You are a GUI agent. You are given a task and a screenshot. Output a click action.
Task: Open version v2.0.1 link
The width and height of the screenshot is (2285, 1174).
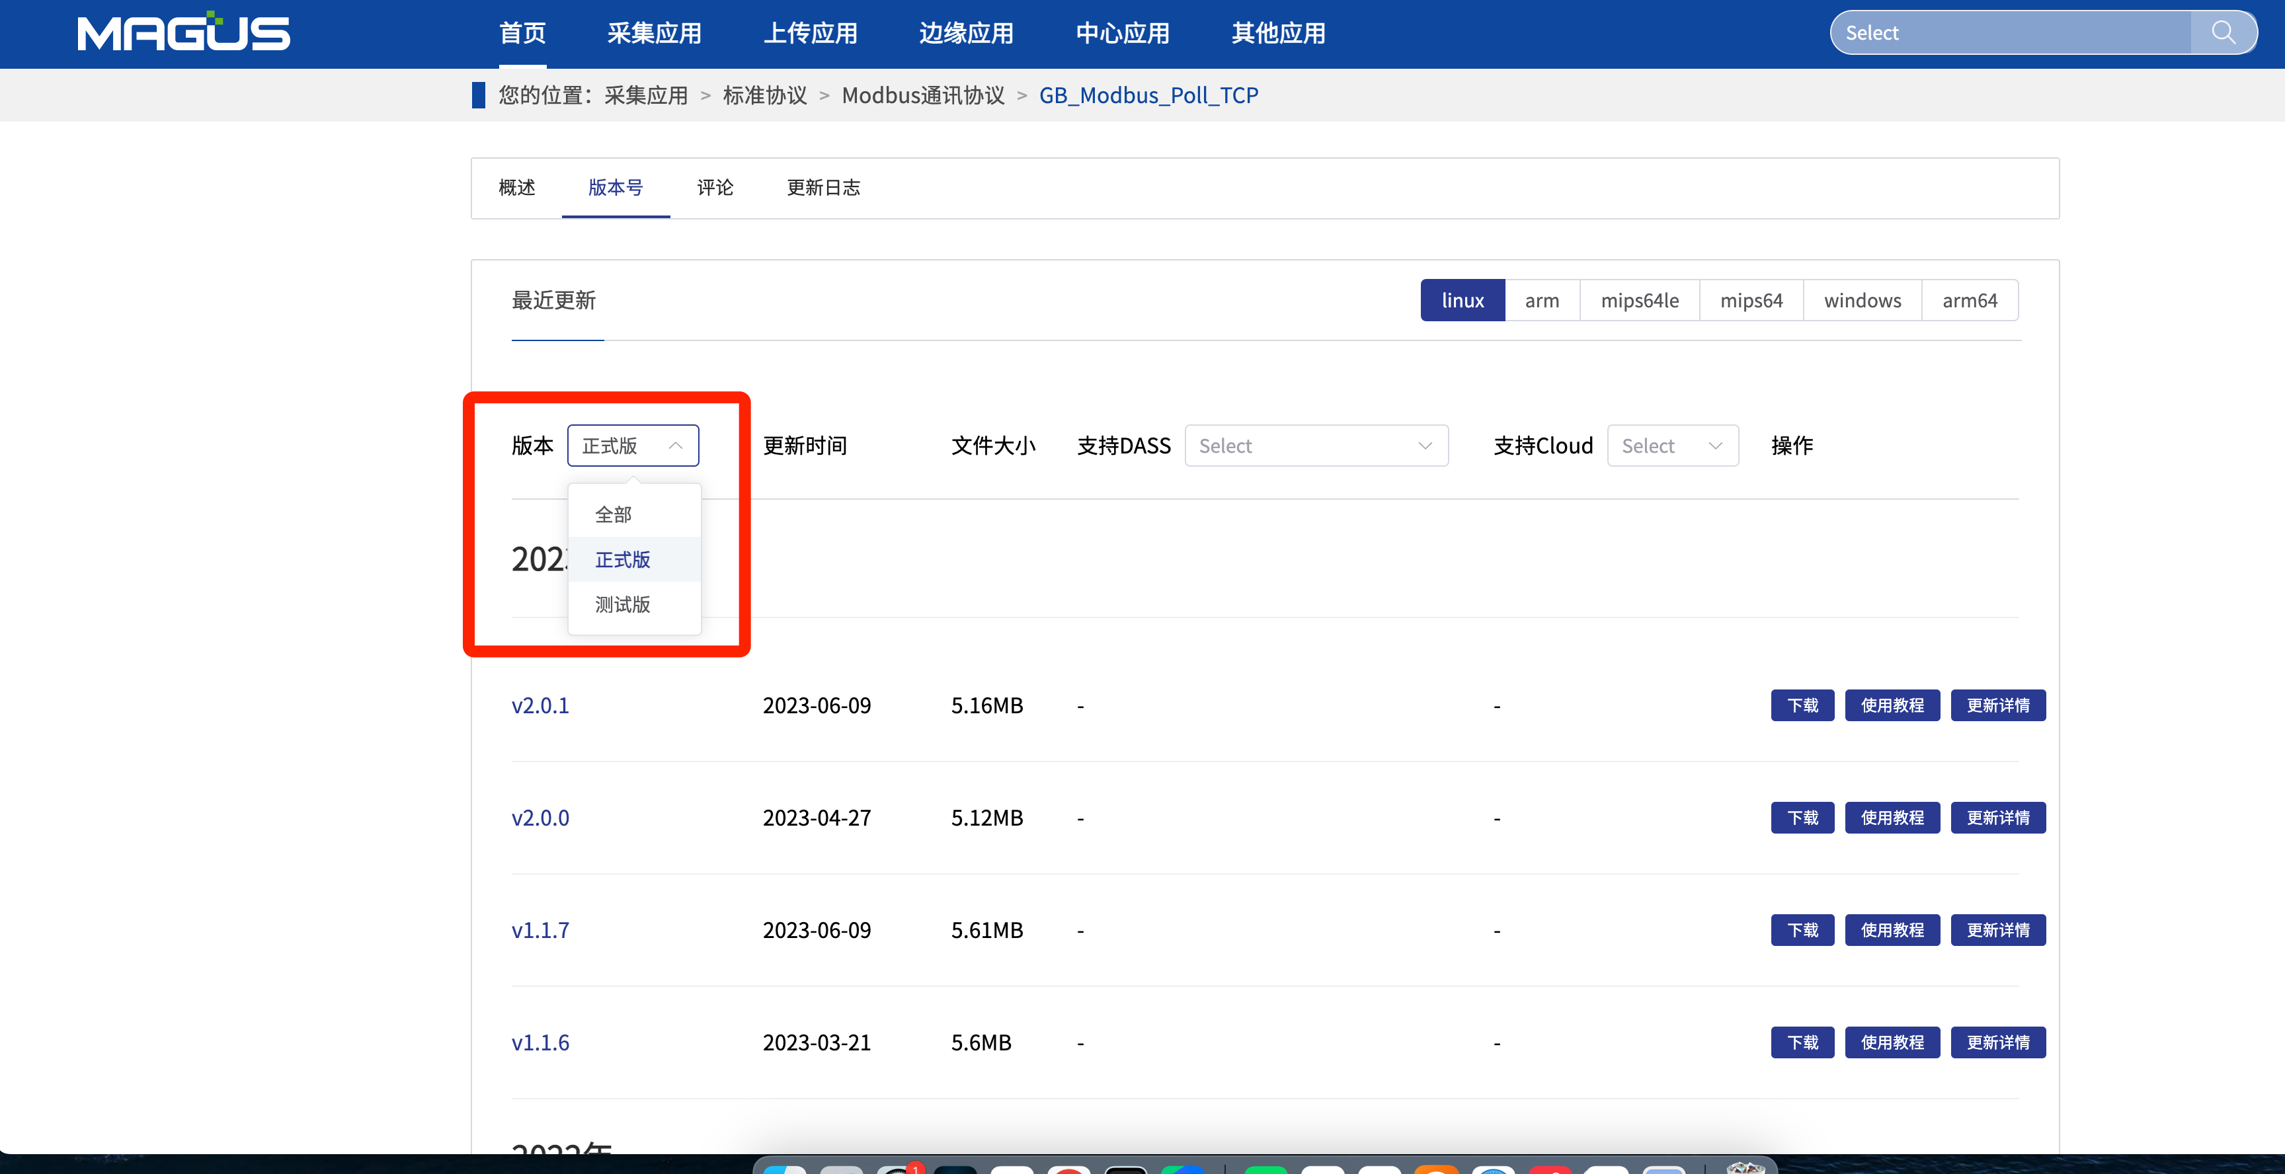[540, 706]
